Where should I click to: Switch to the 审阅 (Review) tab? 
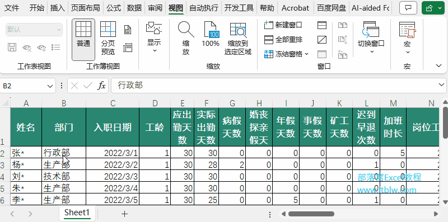point(155,8)
